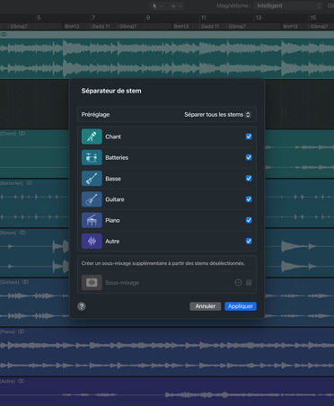Click the Magnétisme label in the toolbar
The height and width of the screenshot is (406, 334).
pos(233,5)
